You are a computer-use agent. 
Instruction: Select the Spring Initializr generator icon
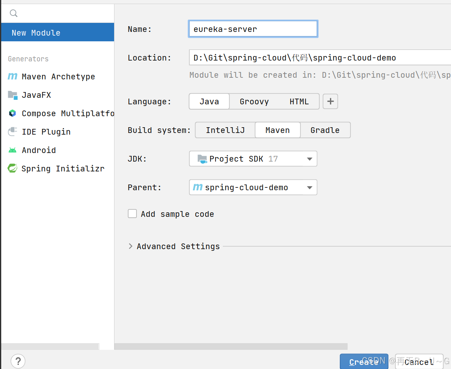pos(12,169)
